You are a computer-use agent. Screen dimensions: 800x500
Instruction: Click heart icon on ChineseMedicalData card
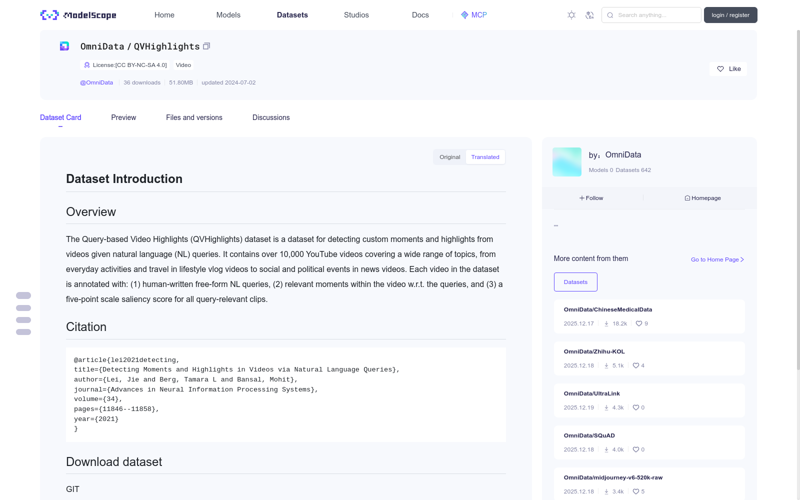[x=639, y=323]
